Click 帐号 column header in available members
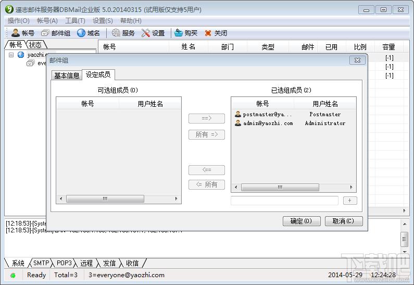The width and height of the screenshot is (414, 285). (x=87, y=104)
